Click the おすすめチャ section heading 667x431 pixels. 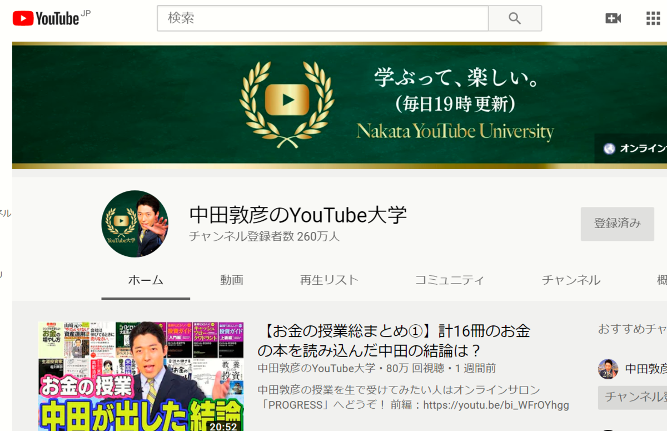tap(633, 329)
